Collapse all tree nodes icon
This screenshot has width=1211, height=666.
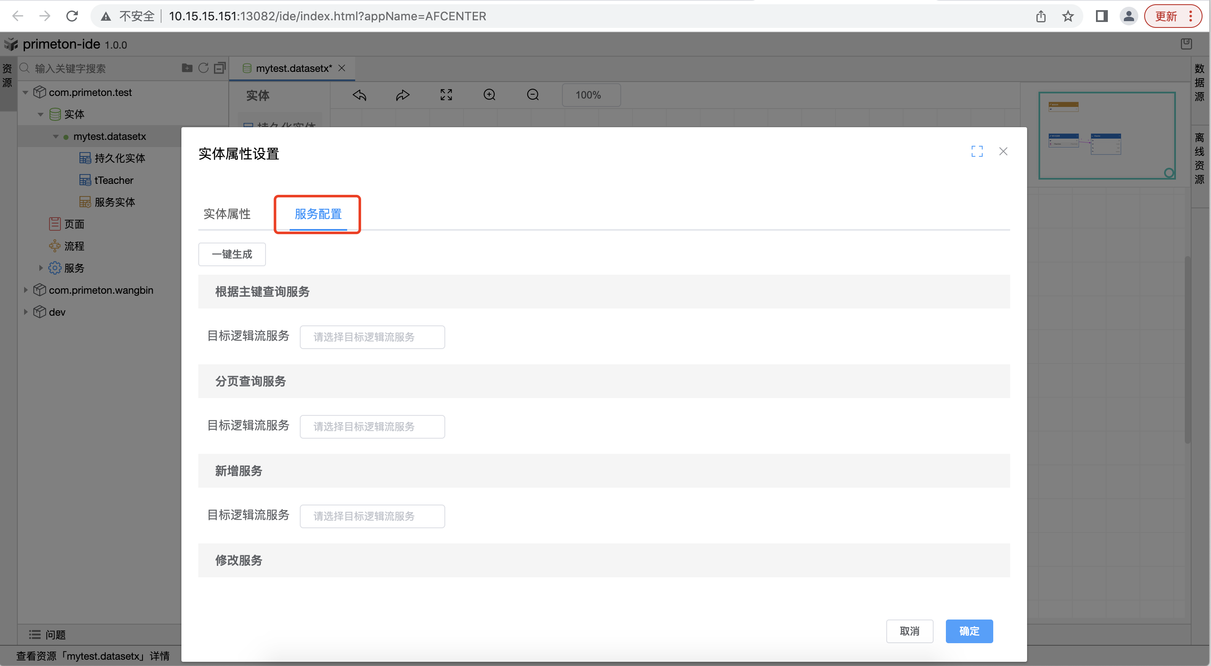coord(219,68)
